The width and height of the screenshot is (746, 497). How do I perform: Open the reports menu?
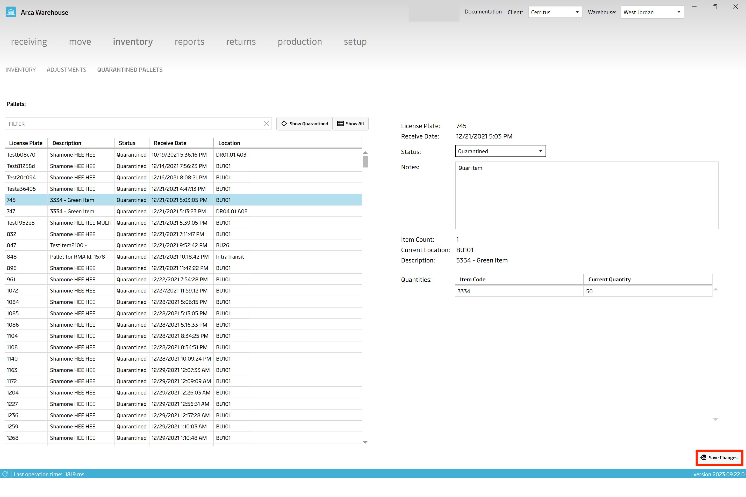coord(189,41)
